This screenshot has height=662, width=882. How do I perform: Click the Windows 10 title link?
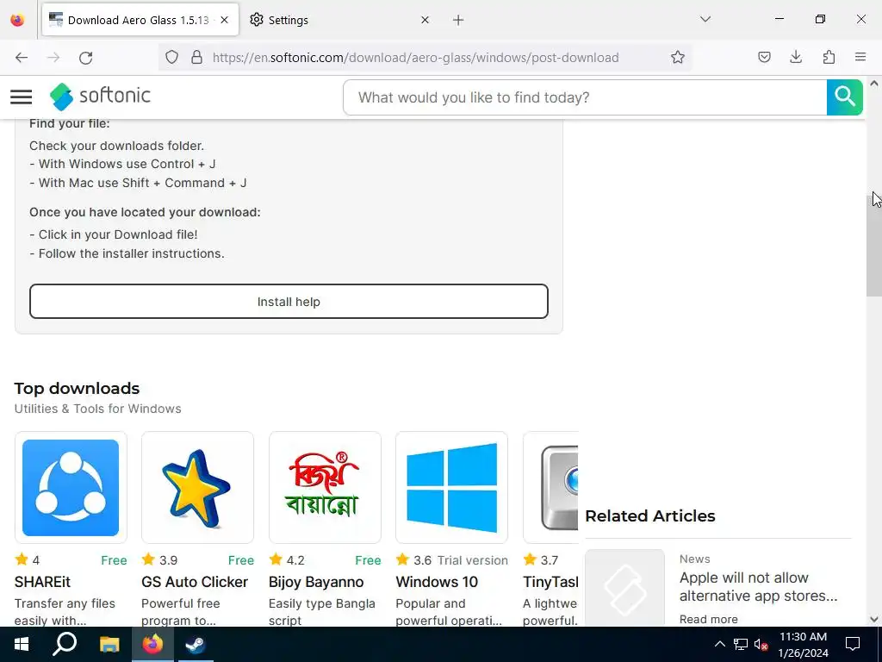[437, 582]
